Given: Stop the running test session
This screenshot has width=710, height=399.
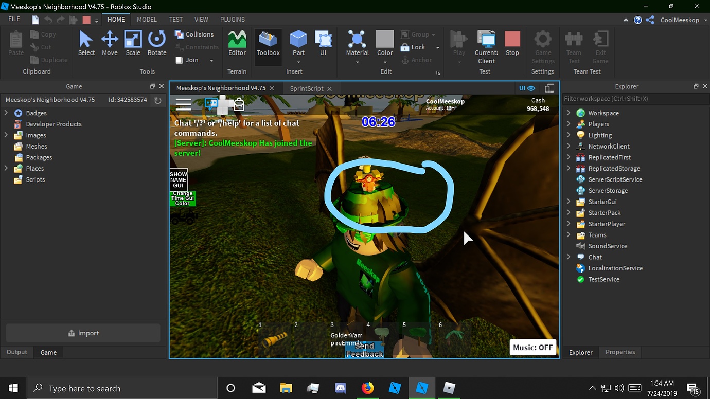Looking at the screenshot, I should click(x=512, y=43).
